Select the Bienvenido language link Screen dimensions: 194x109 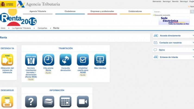(x=157, y=1)
